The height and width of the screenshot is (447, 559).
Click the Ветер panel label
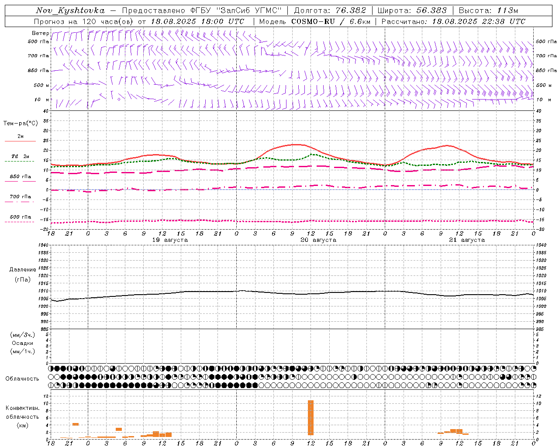pos(41,33)
